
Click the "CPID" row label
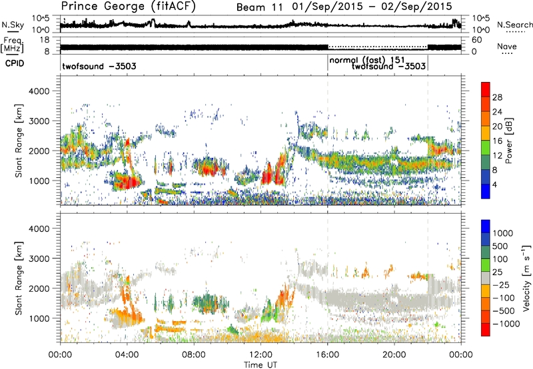15,63
